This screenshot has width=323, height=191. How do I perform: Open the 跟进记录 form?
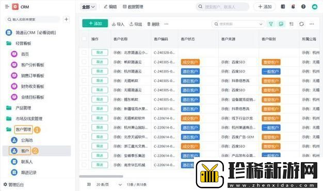coord(29,172)
